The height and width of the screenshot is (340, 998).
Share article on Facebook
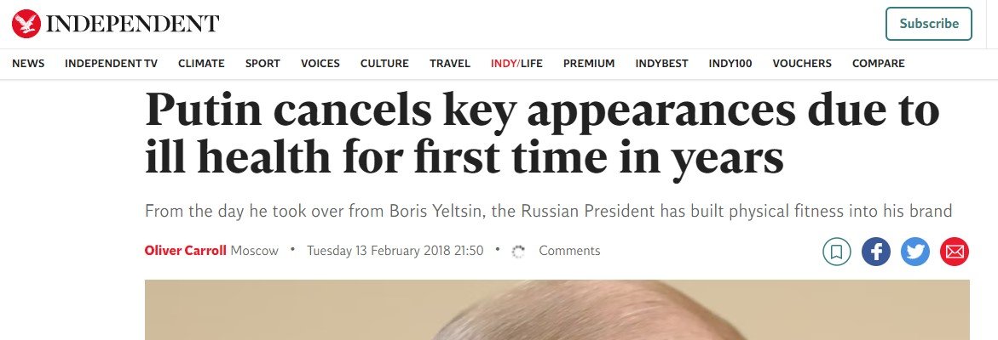click(876, 252)
